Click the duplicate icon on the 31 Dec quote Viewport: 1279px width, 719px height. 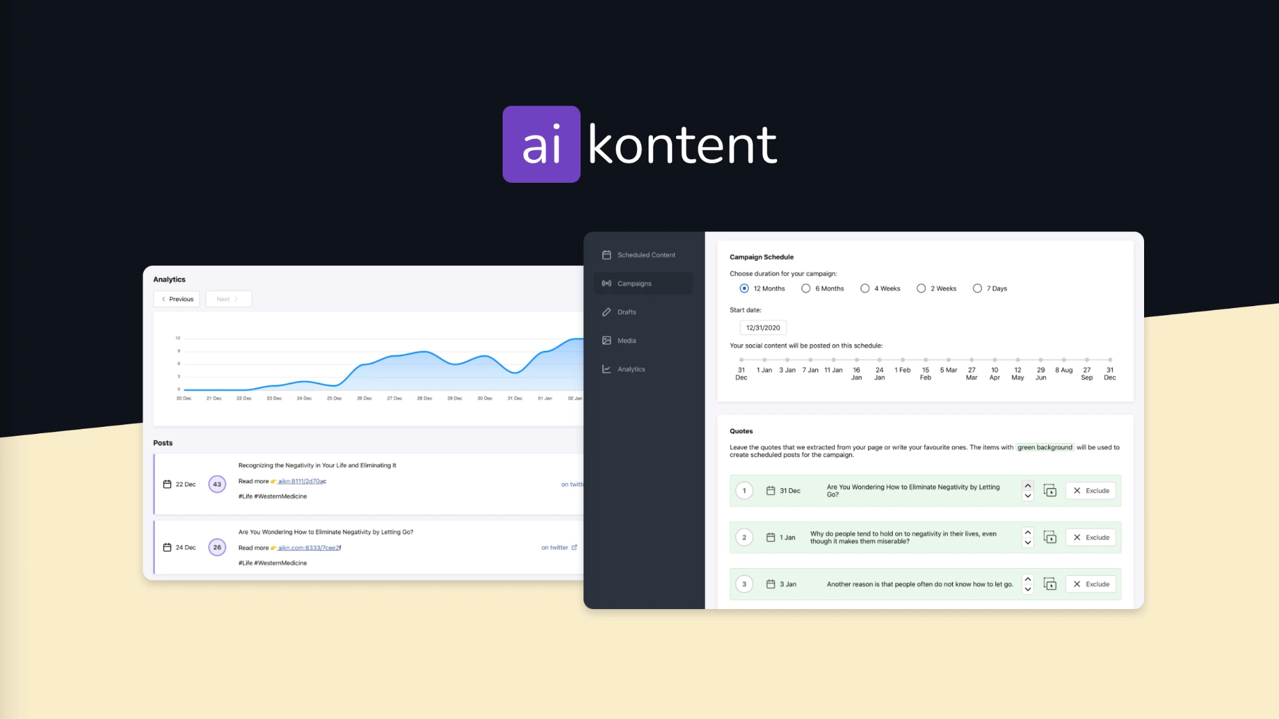point(1050,491)
